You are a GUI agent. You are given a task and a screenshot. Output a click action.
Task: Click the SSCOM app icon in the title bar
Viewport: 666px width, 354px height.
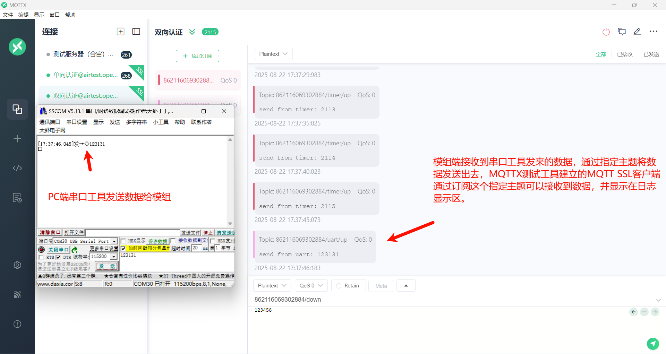[43, 111]
